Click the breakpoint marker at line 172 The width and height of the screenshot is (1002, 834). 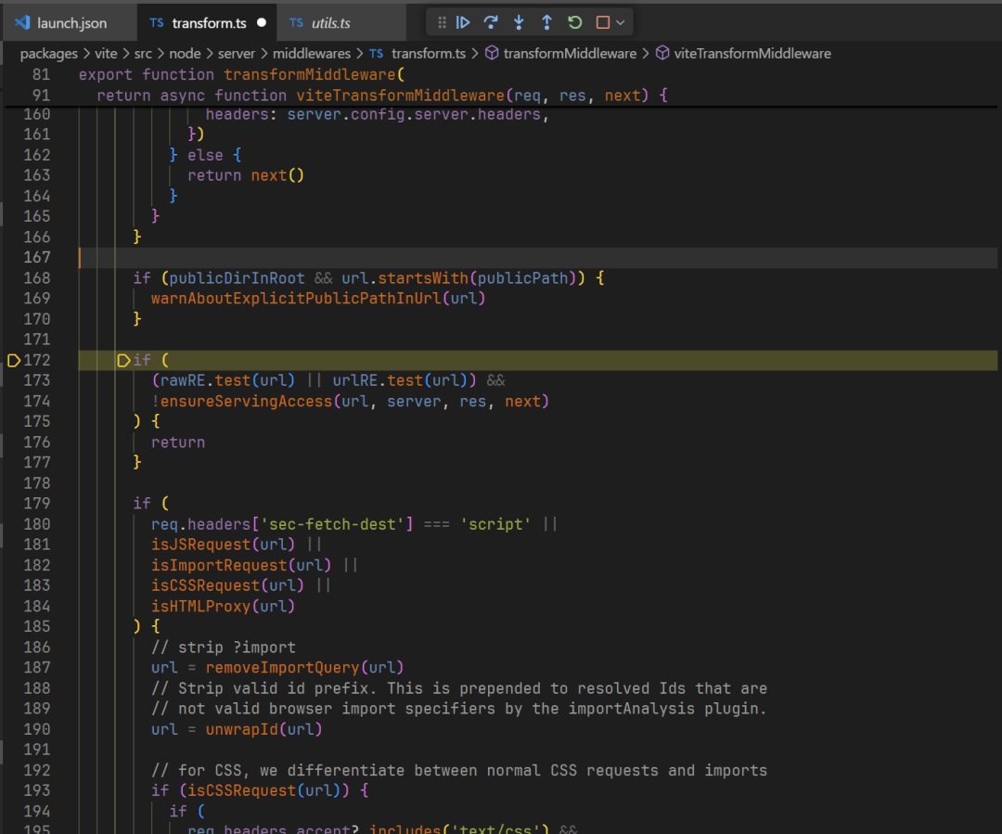14,360
